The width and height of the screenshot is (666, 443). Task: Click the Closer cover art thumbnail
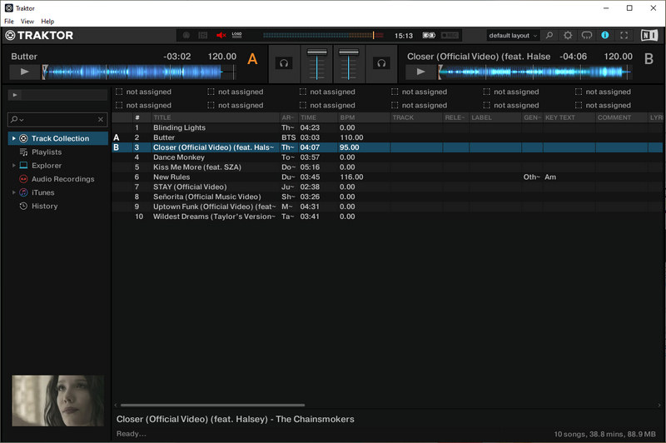coord(57,401)
